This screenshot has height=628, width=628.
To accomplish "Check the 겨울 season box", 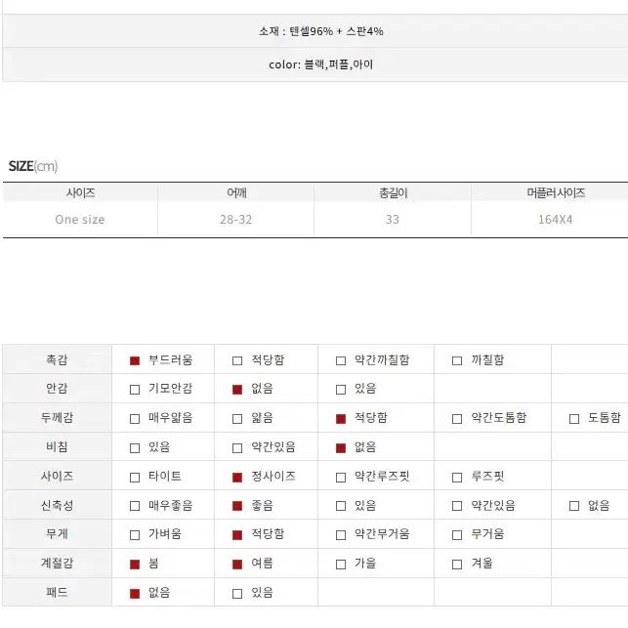I will tap(456, 565).
